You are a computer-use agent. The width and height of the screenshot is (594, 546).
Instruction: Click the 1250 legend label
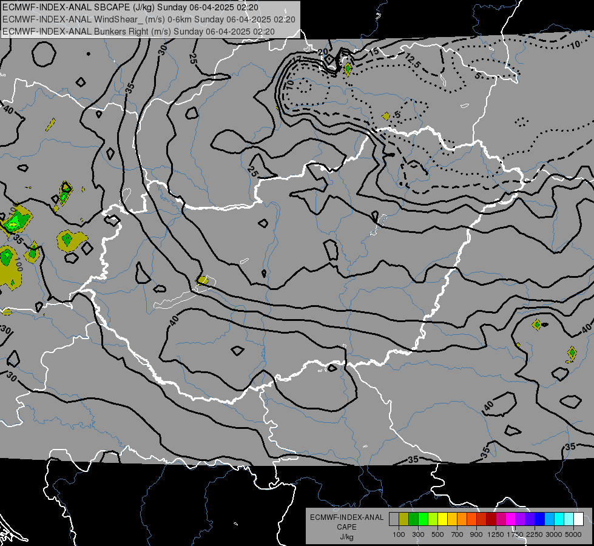496,534
